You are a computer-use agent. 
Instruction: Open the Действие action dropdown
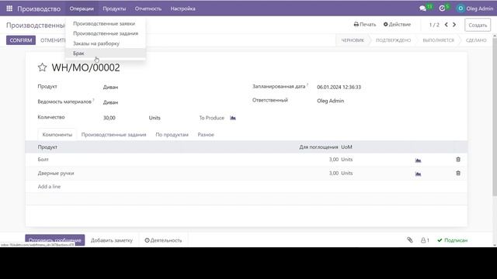[397, 24]
